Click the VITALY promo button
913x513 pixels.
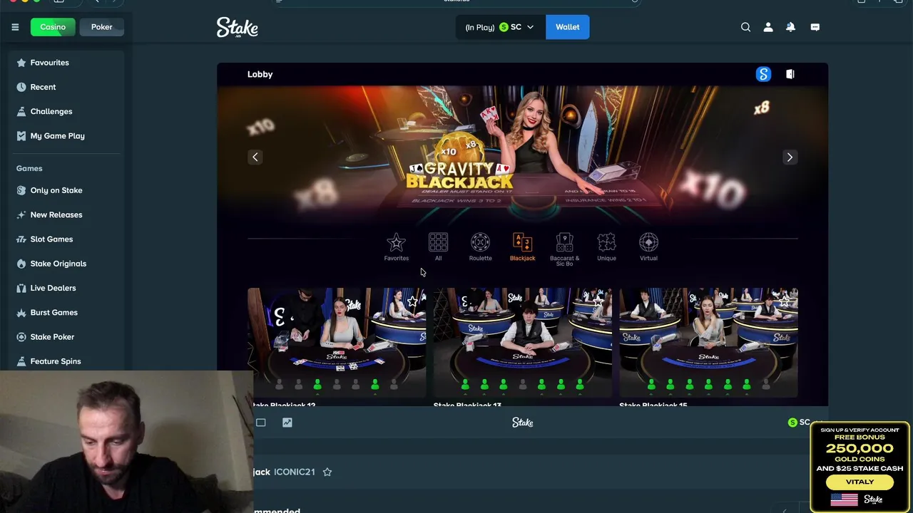[860, 482]
